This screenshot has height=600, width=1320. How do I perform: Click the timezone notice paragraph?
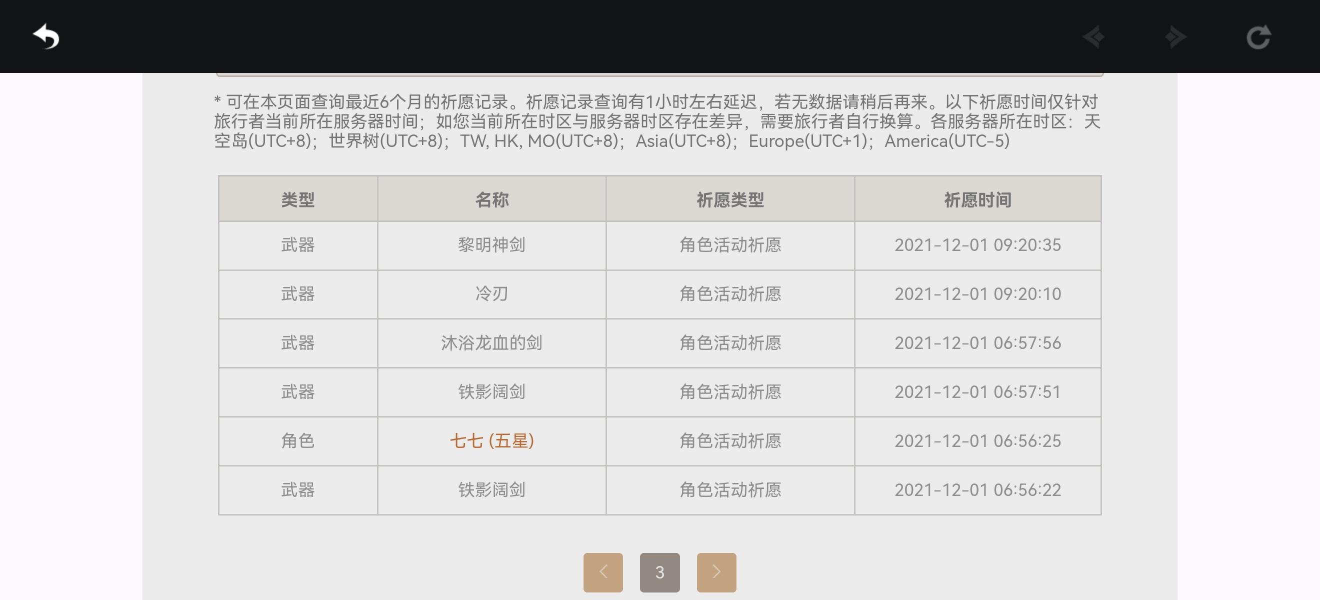click(x=657, y=121)
